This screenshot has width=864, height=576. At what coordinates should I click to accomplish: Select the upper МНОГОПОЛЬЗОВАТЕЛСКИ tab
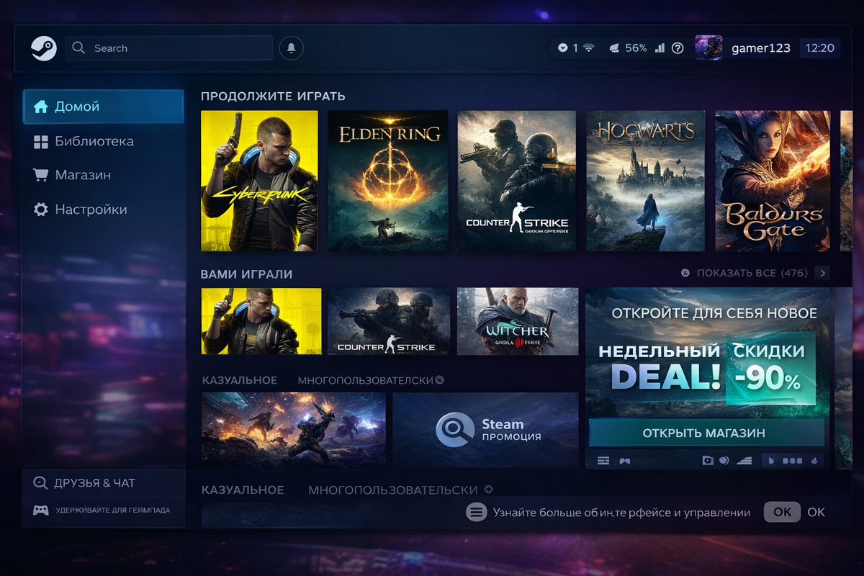366,380
